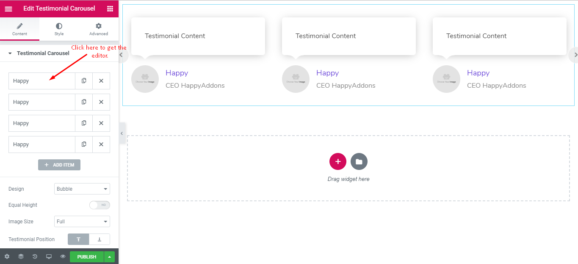Select third CEO HappyAddons title text
578x264 pixels.
click(496, 86)
